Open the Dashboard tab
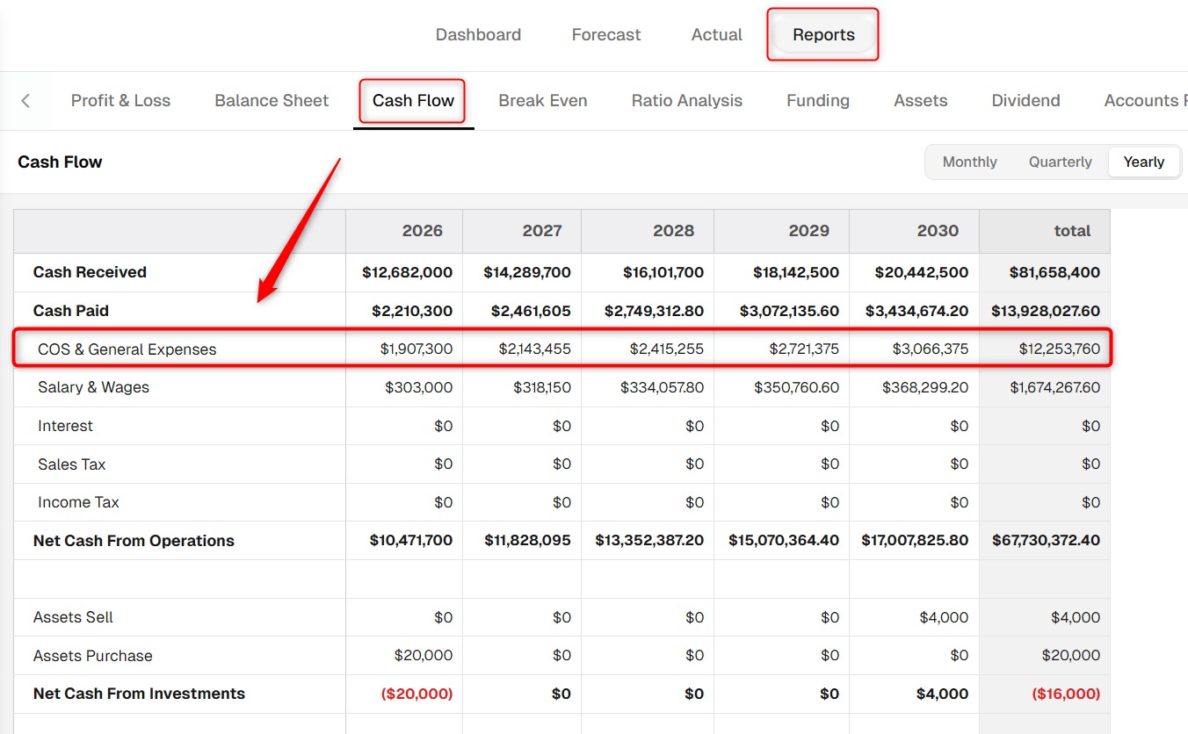Screen dimensions: 1188x734 (x=478, y=35)
